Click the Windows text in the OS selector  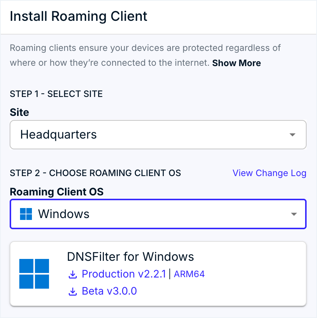(64, 214)
